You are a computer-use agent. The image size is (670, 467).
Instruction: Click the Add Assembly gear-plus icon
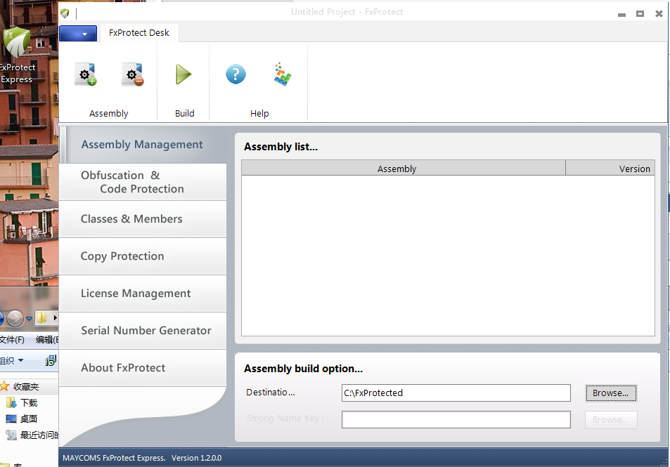coord(86,74)
